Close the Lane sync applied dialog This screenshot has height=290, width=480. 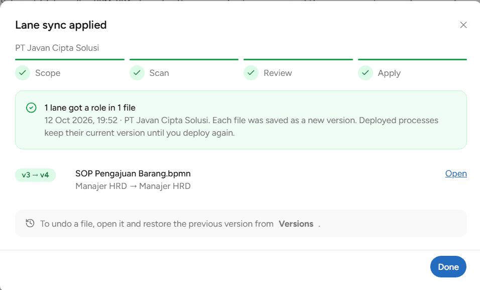coord(463,25)
